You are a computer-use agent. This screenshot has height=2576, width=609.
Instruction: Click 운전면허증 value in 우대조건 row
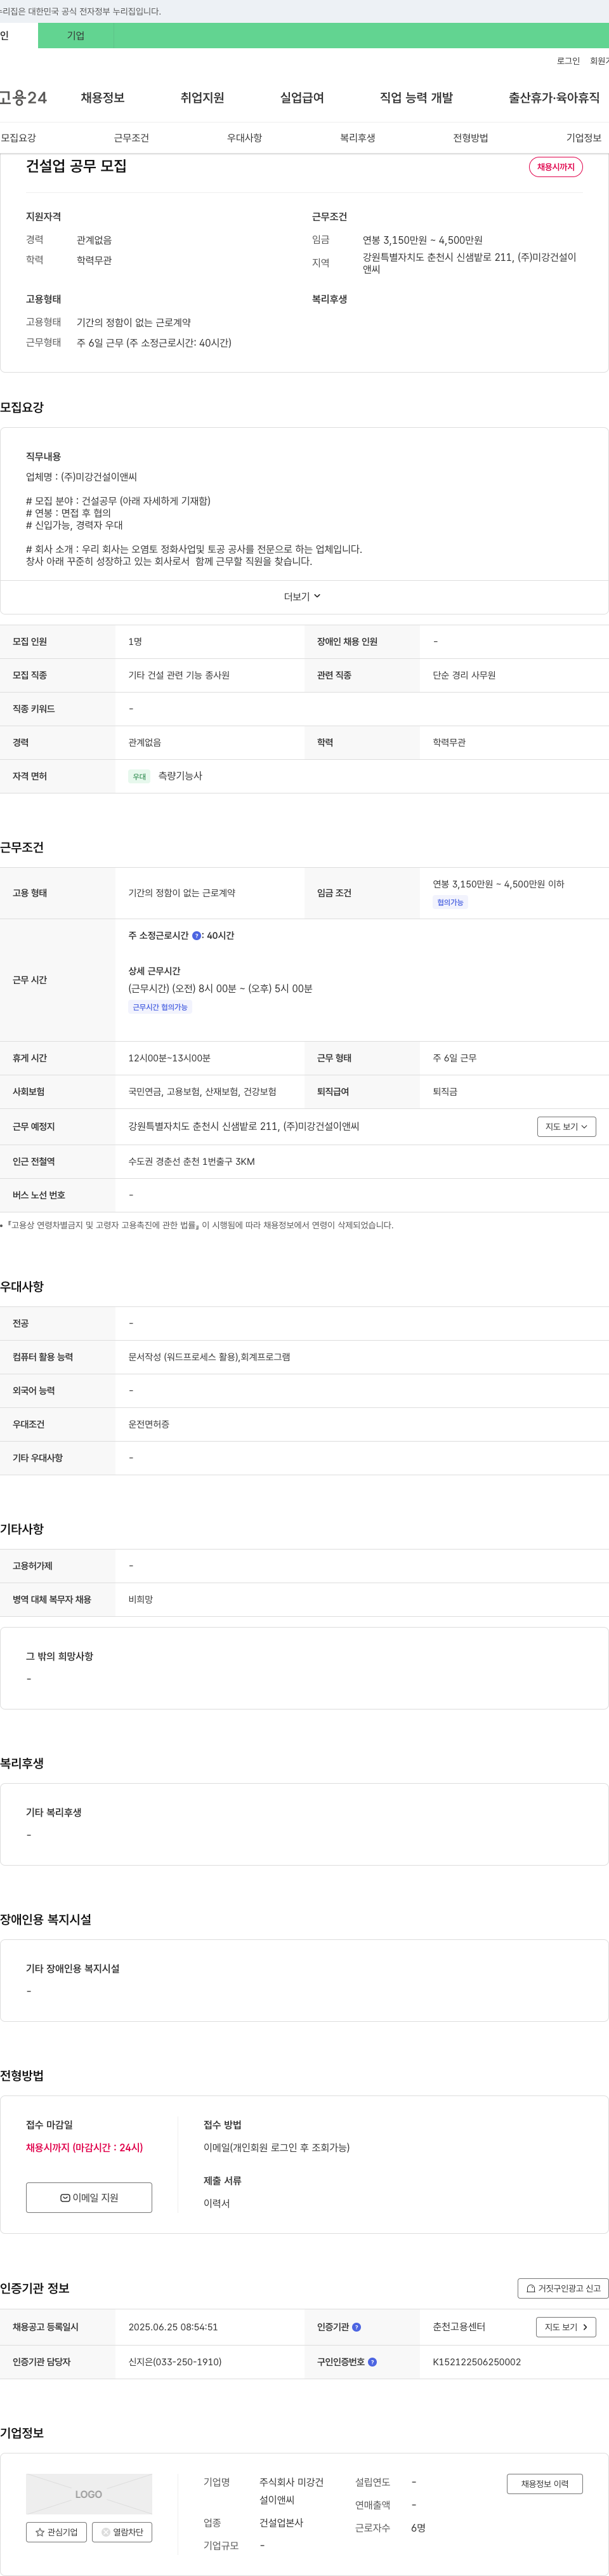(149, 1424)
